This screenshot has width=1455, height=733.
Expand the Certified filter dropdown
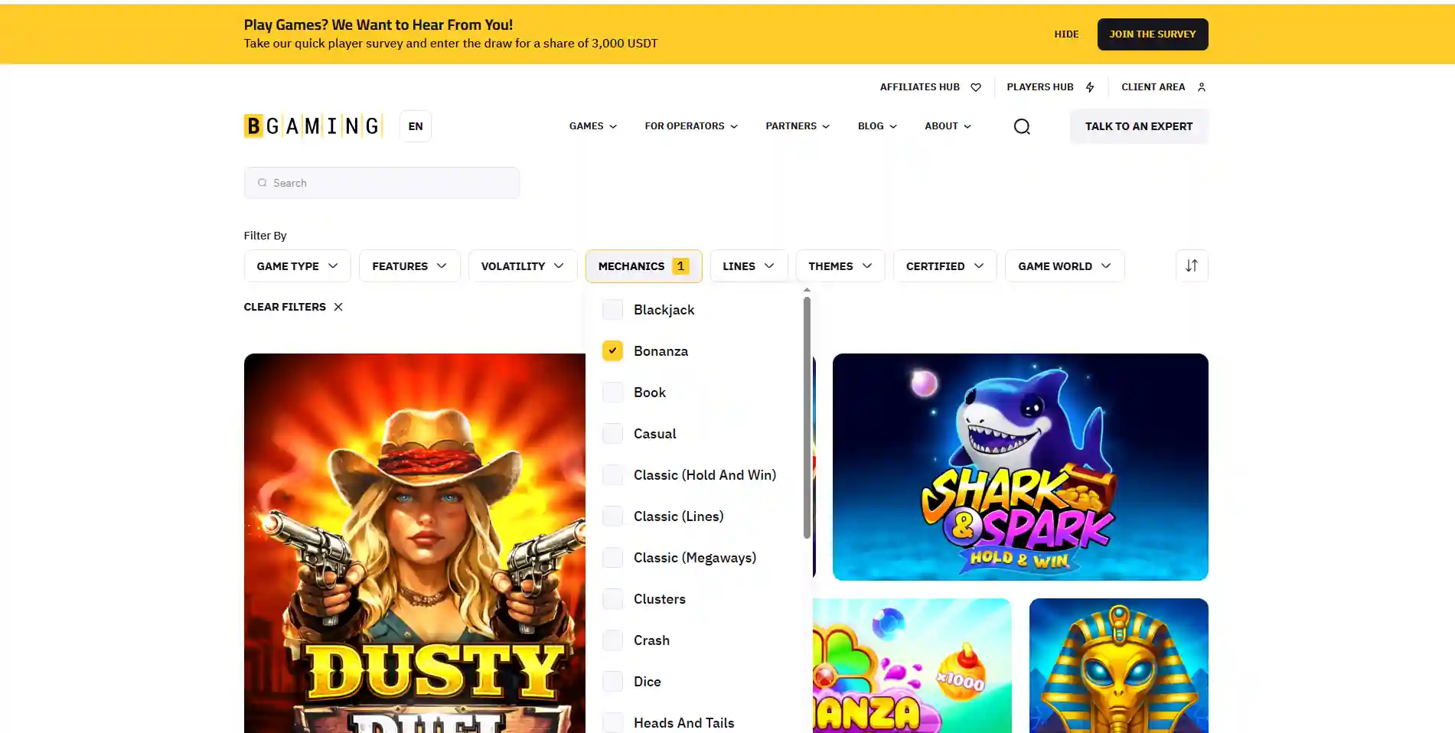945,266
